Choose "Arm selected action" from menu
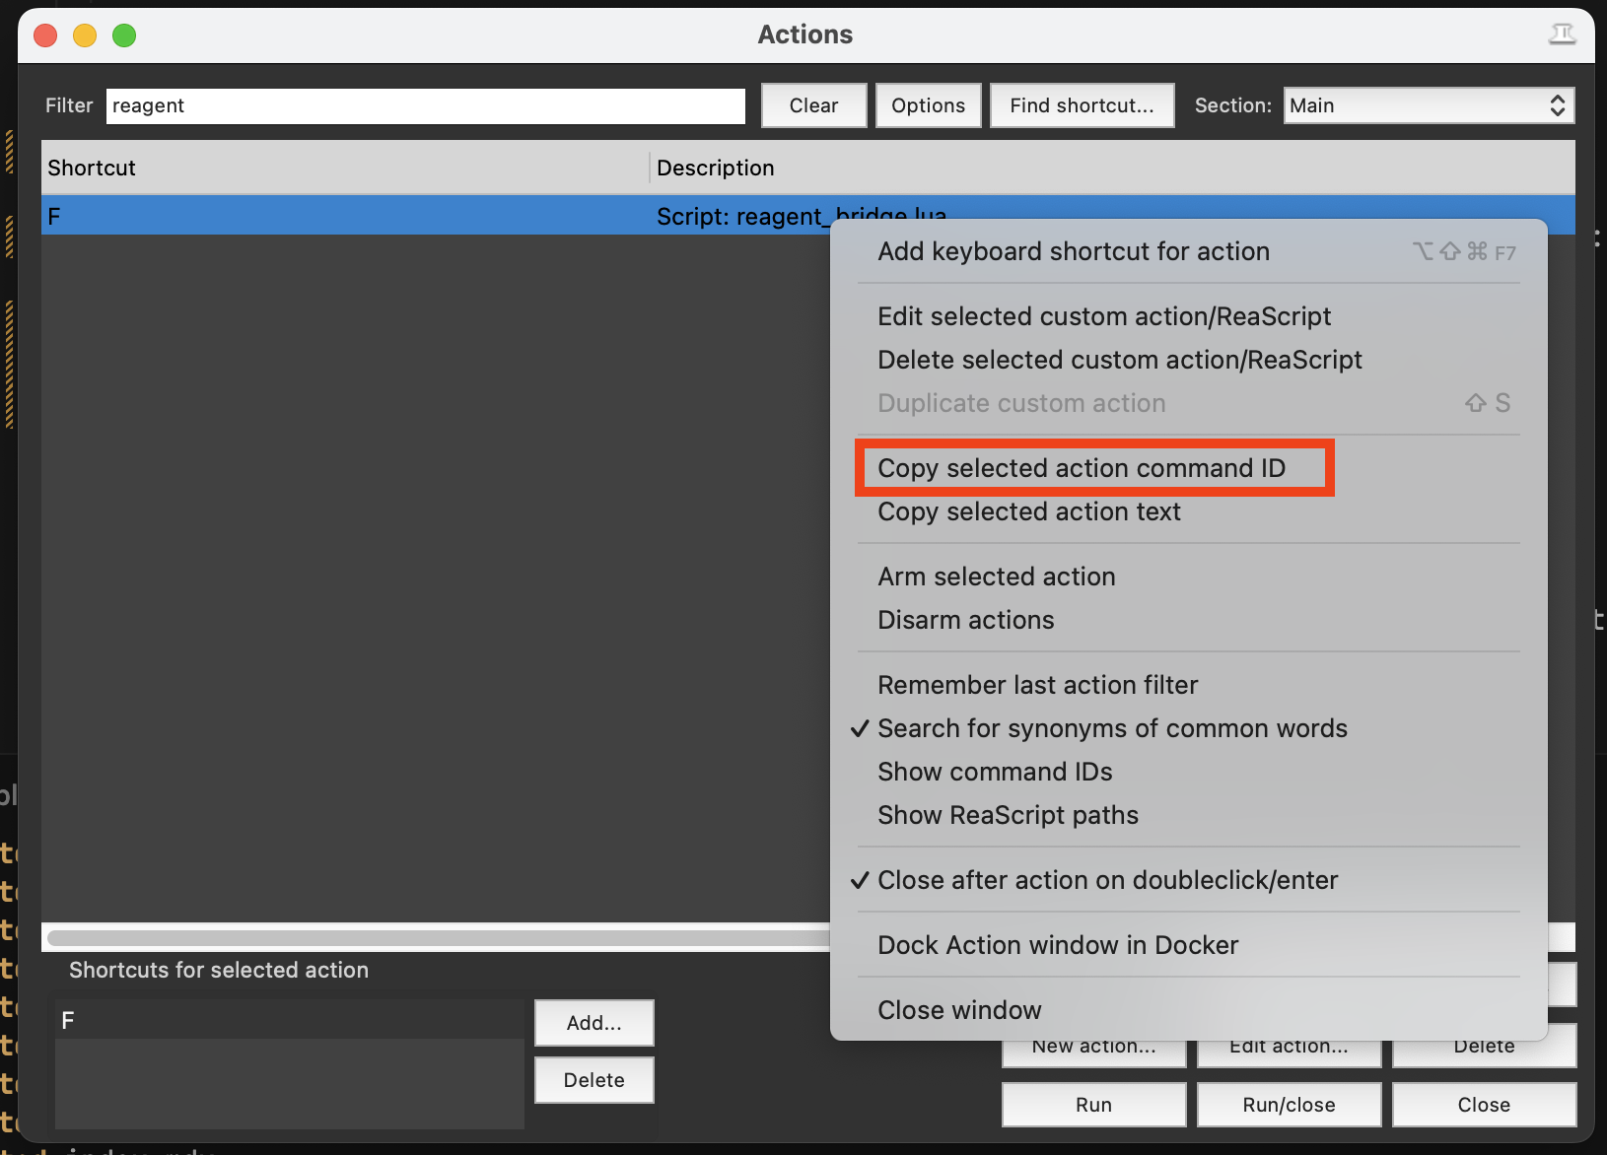 (x=996, y=577)
